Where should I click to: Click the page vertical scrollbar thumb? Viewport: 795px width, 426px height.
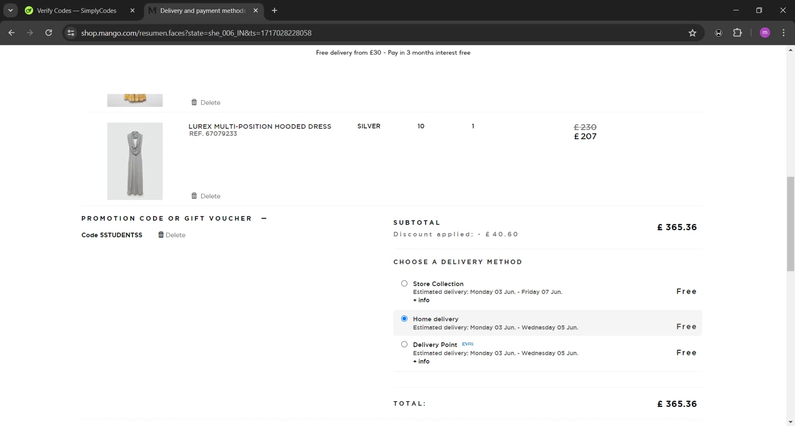pyautogui.click(x=791, y=224)
